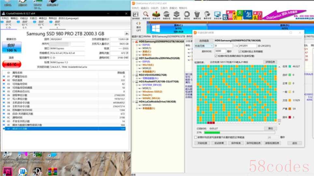The width and height of the screenshot is (314, 176).
Task: Click the sector grid scrollbar down arrow
Action: tap(279, 124)
